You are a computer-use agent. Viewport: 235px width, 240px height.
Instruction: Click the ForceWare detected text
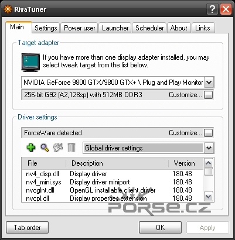(53, 133)
